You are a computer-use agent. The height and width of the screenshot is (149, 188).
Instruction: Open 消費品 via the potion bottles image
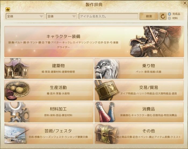tap(106, 112)
